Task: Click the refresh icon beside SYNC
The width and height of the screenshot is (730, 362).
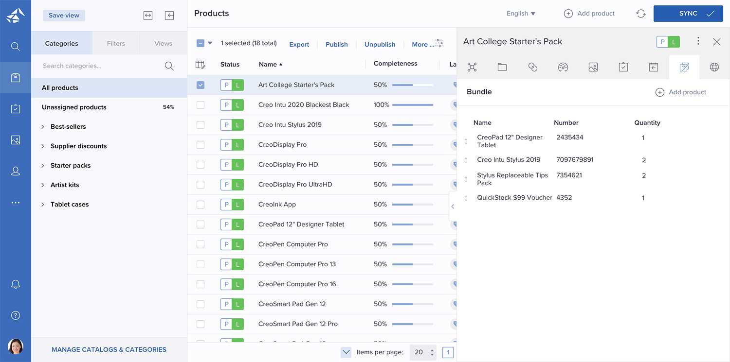Action: [641, 14]
